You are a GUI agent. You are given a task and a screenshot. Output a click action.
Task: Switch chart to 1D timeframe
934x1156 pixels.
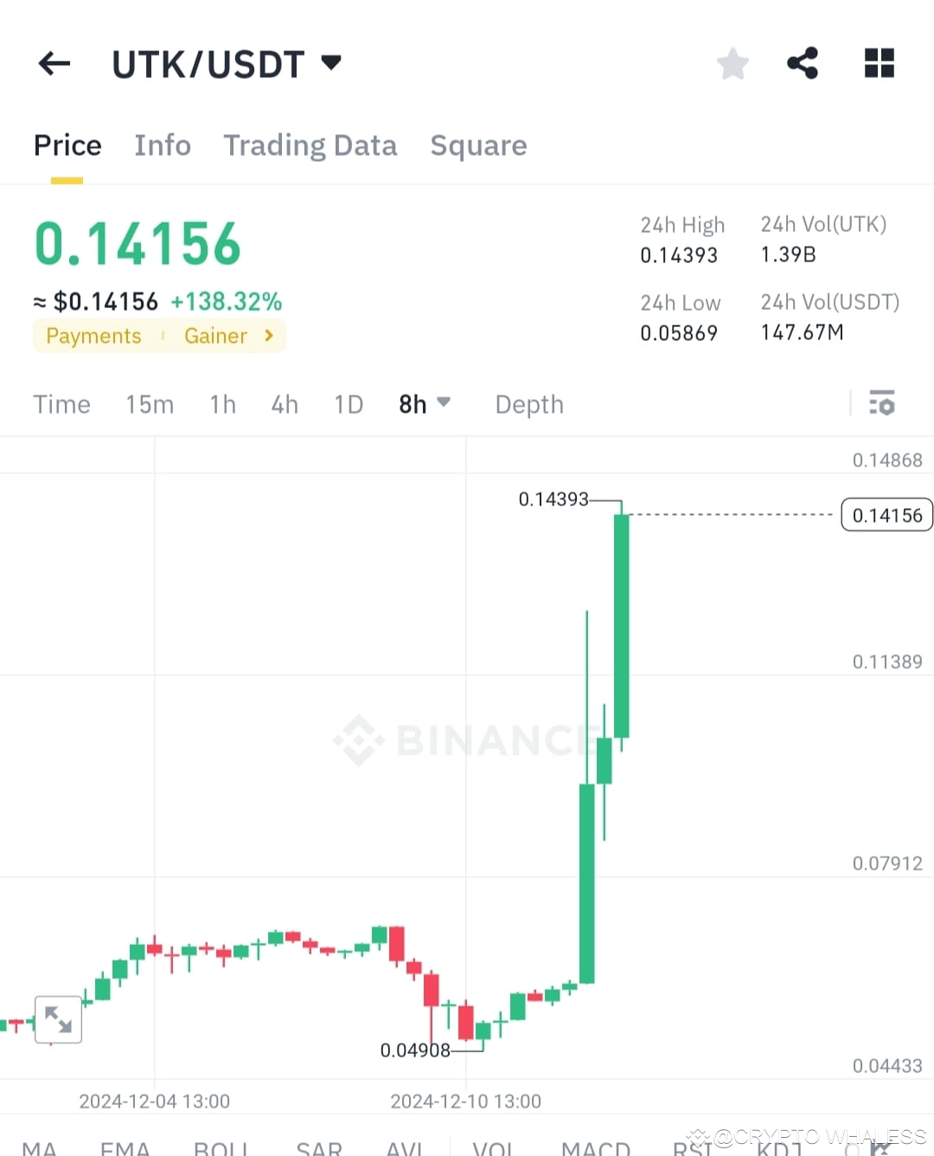(x=348, y=403)
